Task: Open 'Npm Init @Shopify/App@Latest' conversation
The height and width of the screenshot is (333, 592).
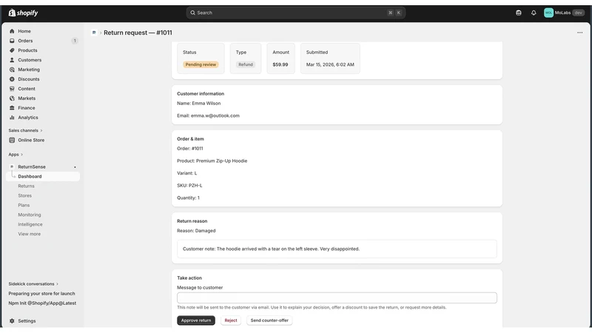Action: coord(42,303)
